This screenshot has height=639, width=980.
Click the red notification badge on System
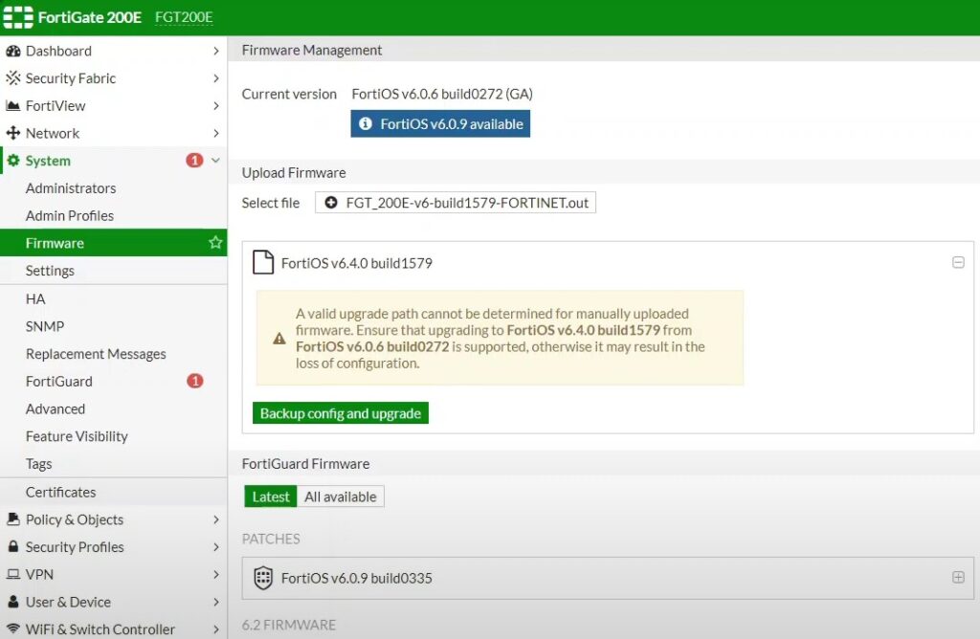coord(194,161)
